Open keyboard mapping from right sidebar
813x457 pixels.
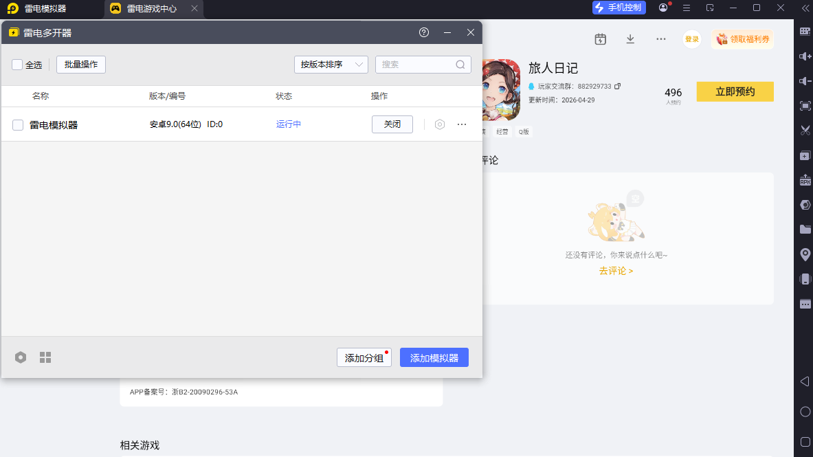pyautogui.click(x=805, y=31)
